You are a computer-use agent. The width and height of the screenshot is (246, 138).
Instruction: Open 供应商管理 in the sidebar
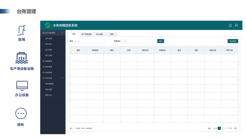coord(49,84)
